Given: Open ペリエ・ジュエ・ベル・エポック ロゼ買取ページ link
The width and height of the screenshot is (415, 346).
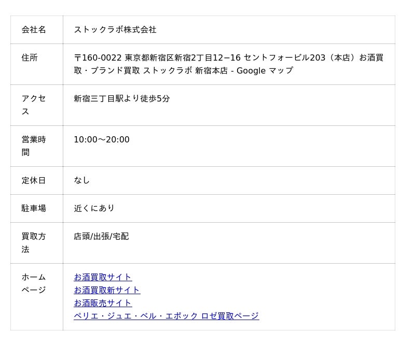Looking at the screenshot, I should [x=166, y=316].
